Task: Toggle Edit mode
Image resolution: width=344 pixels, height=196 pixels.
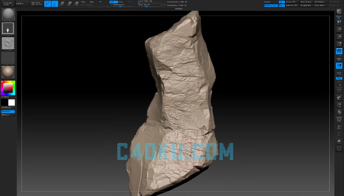Action: click(47, 4)
